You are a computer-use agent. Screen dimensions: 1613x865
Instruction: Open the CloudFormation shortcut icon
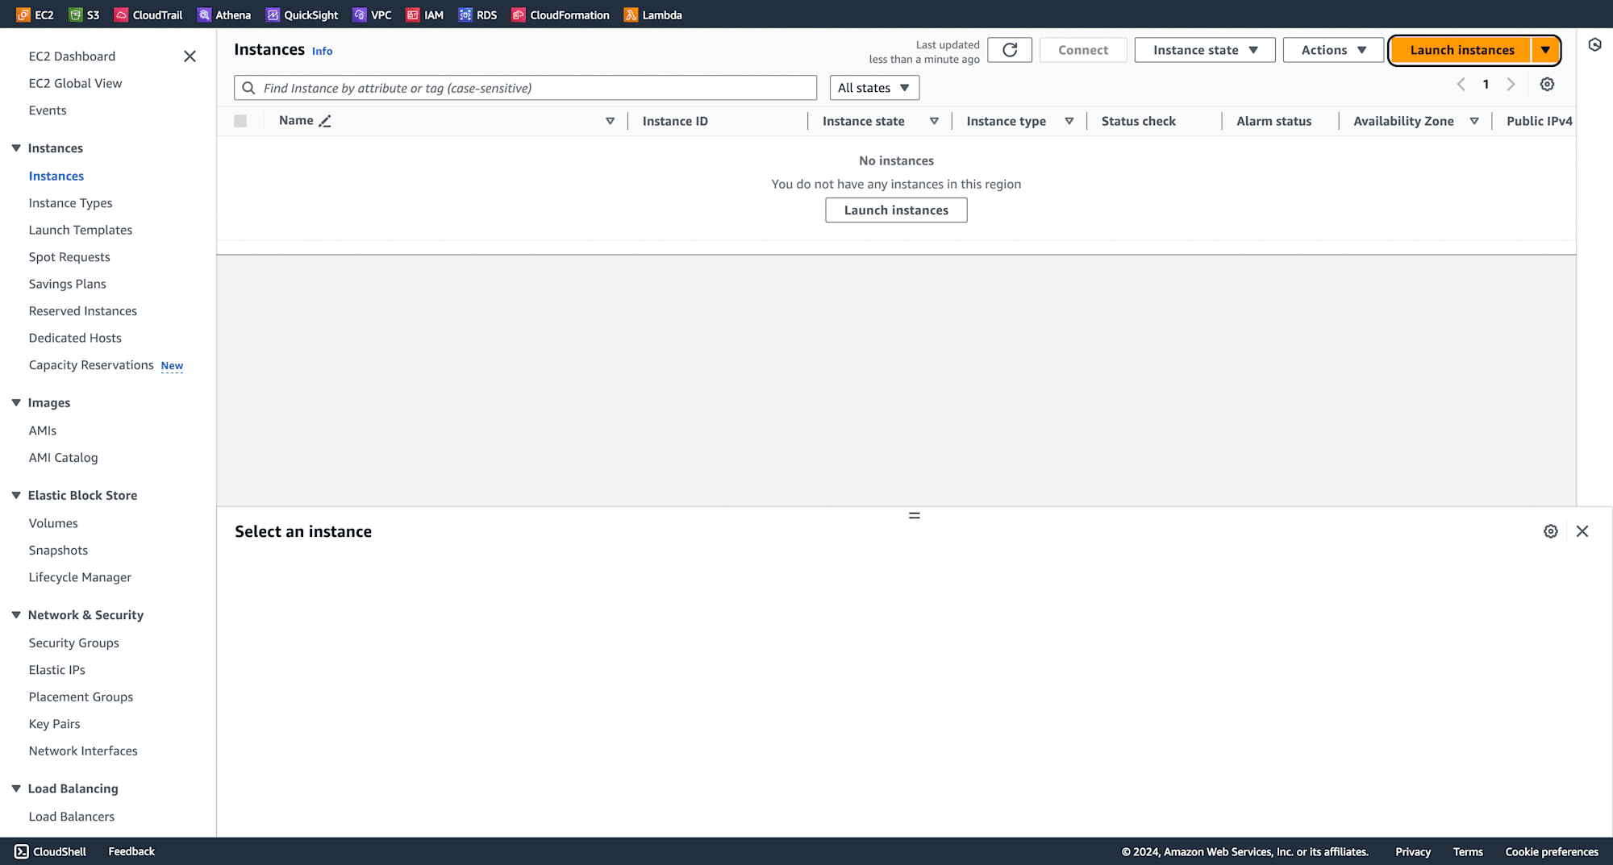click(x=519, y=15)
